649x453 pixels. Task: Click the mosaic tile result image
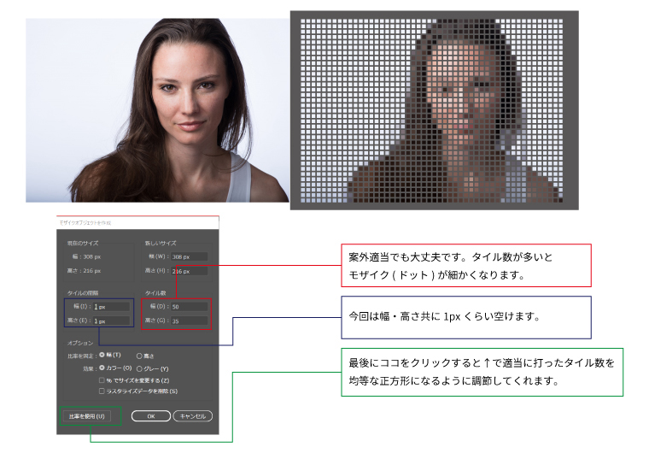[434, 109]
